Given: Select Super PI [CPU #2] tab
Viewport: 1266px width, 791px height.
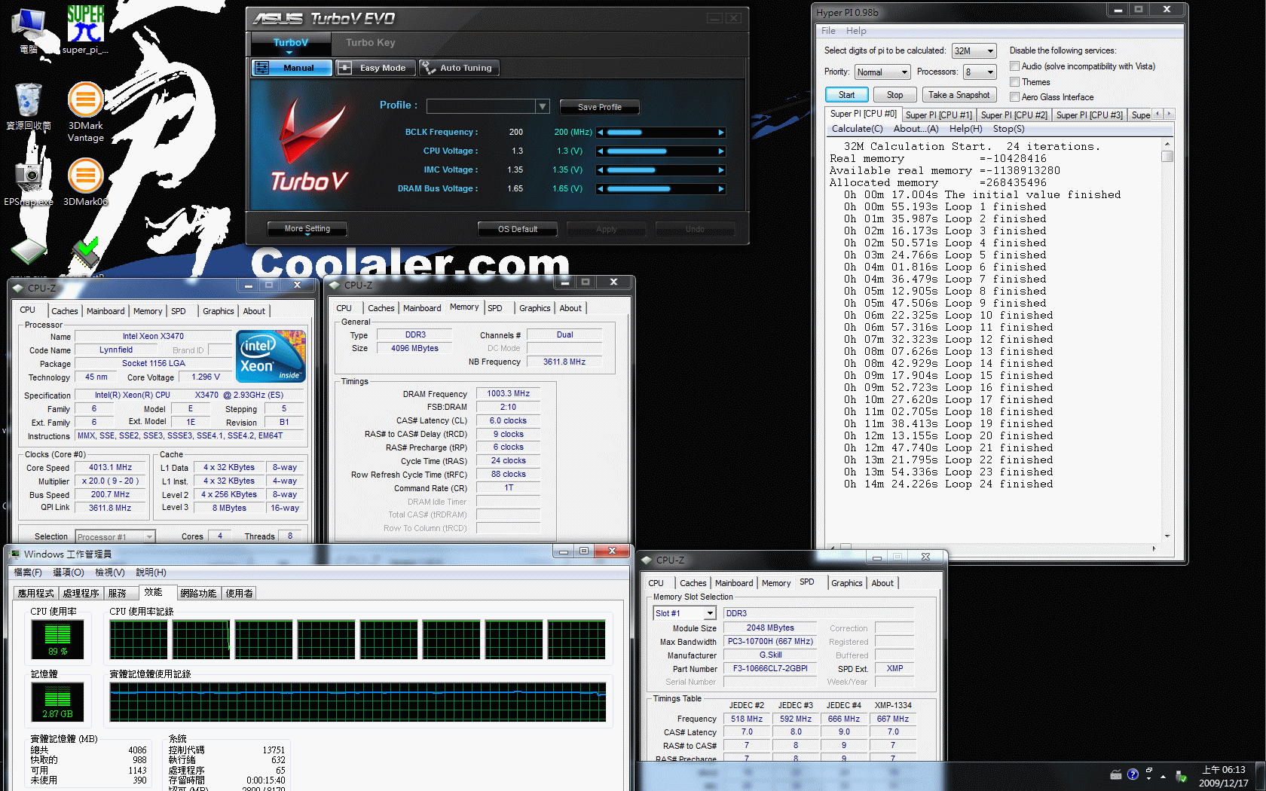Looking at the screenshot, I should click(x=1014, y=115).
